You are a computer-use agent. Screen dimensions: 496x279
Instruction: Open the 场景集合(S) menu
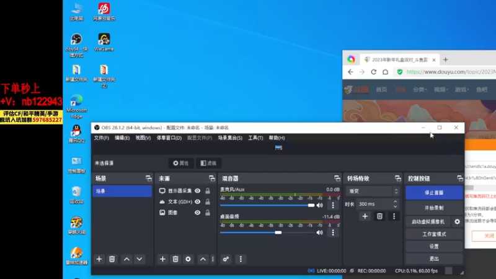pyautogui.click(x=230, y=138)
